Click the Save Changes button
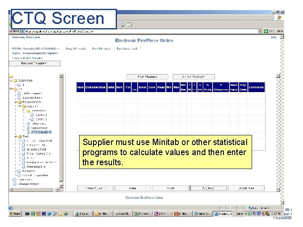 point(147,77)
